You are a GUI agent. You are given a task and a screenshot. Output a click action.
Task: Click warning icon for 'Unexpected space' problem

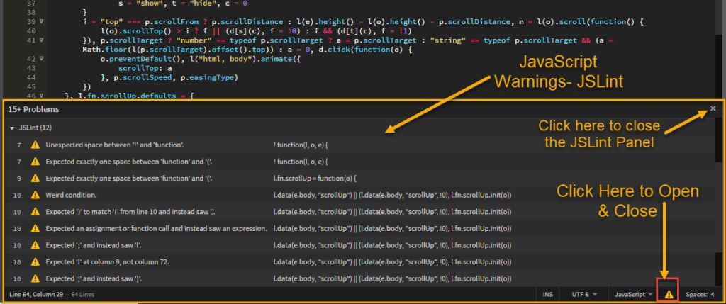click(35, 145)
